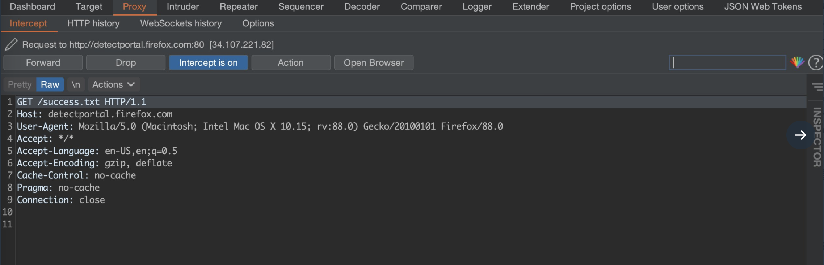Click the Host: detectportal.firefox.com header line
The height and width of the screenshot is (265, 824).
(95, 114)
